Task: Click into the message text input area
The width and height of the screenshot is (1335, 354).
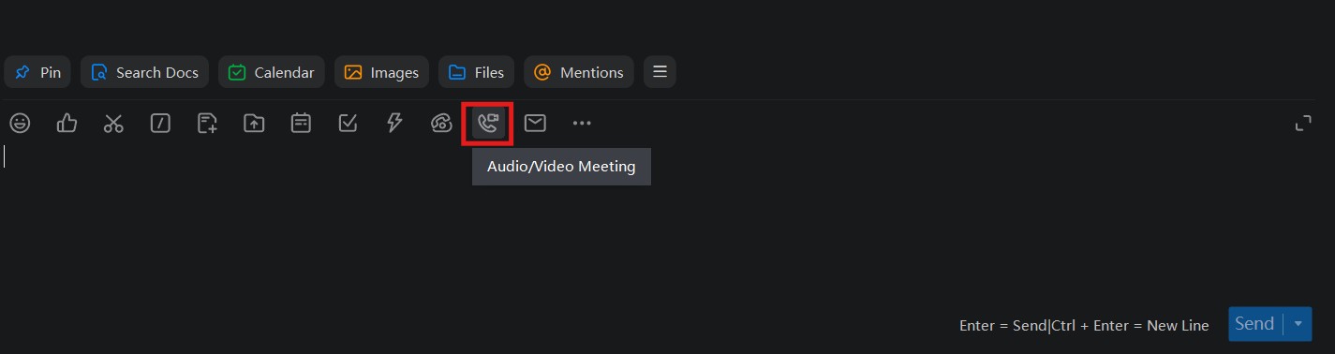Action: coord(656,225)
